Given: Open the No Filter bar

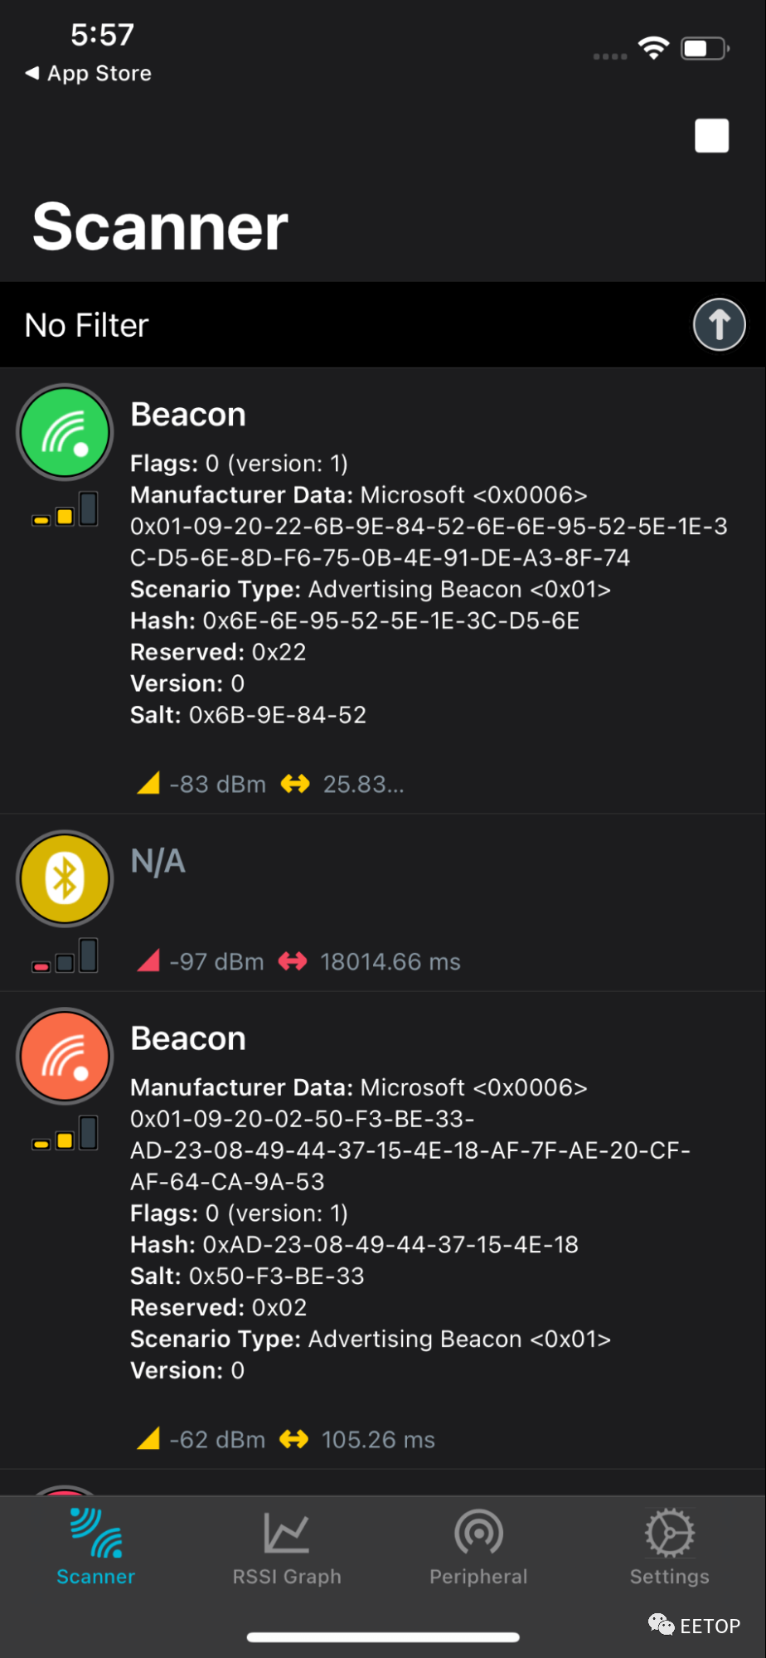Looking at the screenshot, I should (383, 324).
